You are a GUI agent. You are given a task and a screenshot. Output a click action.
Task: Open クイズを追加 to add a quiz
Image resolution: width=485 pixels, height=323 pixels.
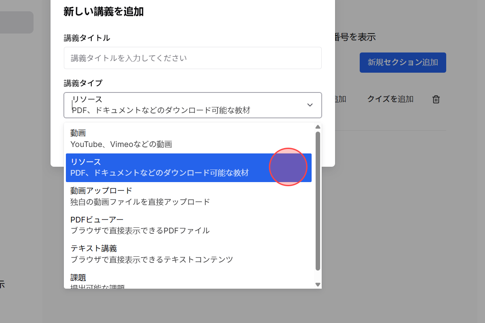390,99
